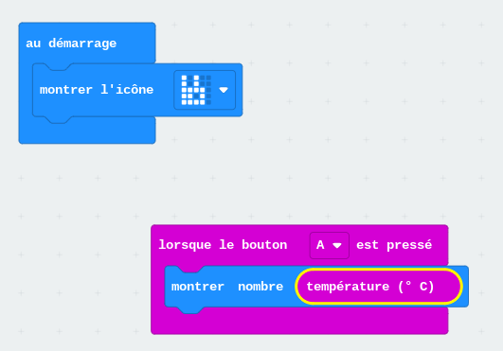
Task: Click the letter A in the button dropdown
Action: coord(320,245)
